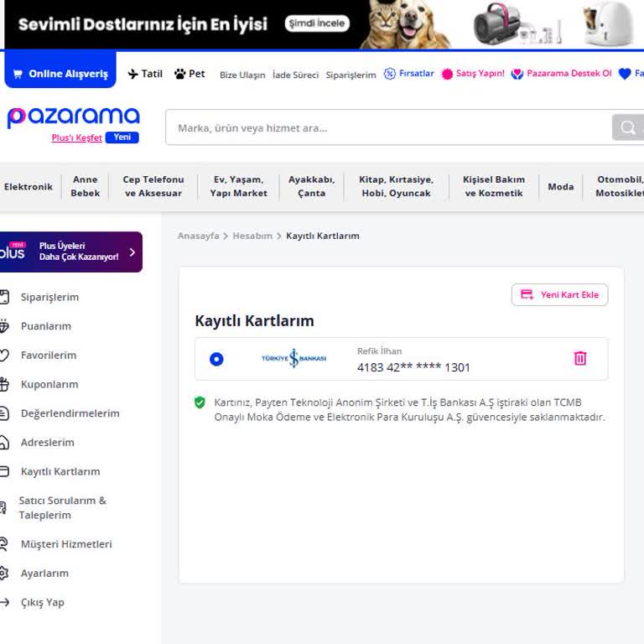Viewport: 644px width, 644px height.
Task: Select the İş Bankası card radio button
Action: [x=216, y=359]
